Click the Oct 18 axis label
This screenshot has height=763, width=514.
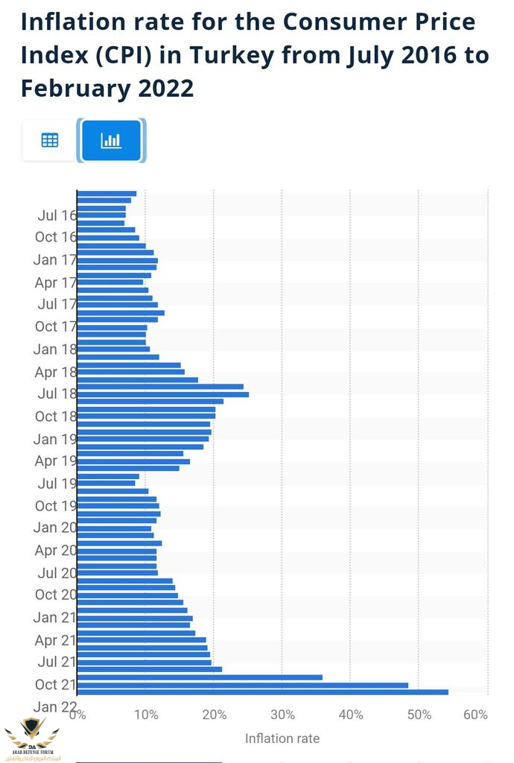click(x=56, y=417)
